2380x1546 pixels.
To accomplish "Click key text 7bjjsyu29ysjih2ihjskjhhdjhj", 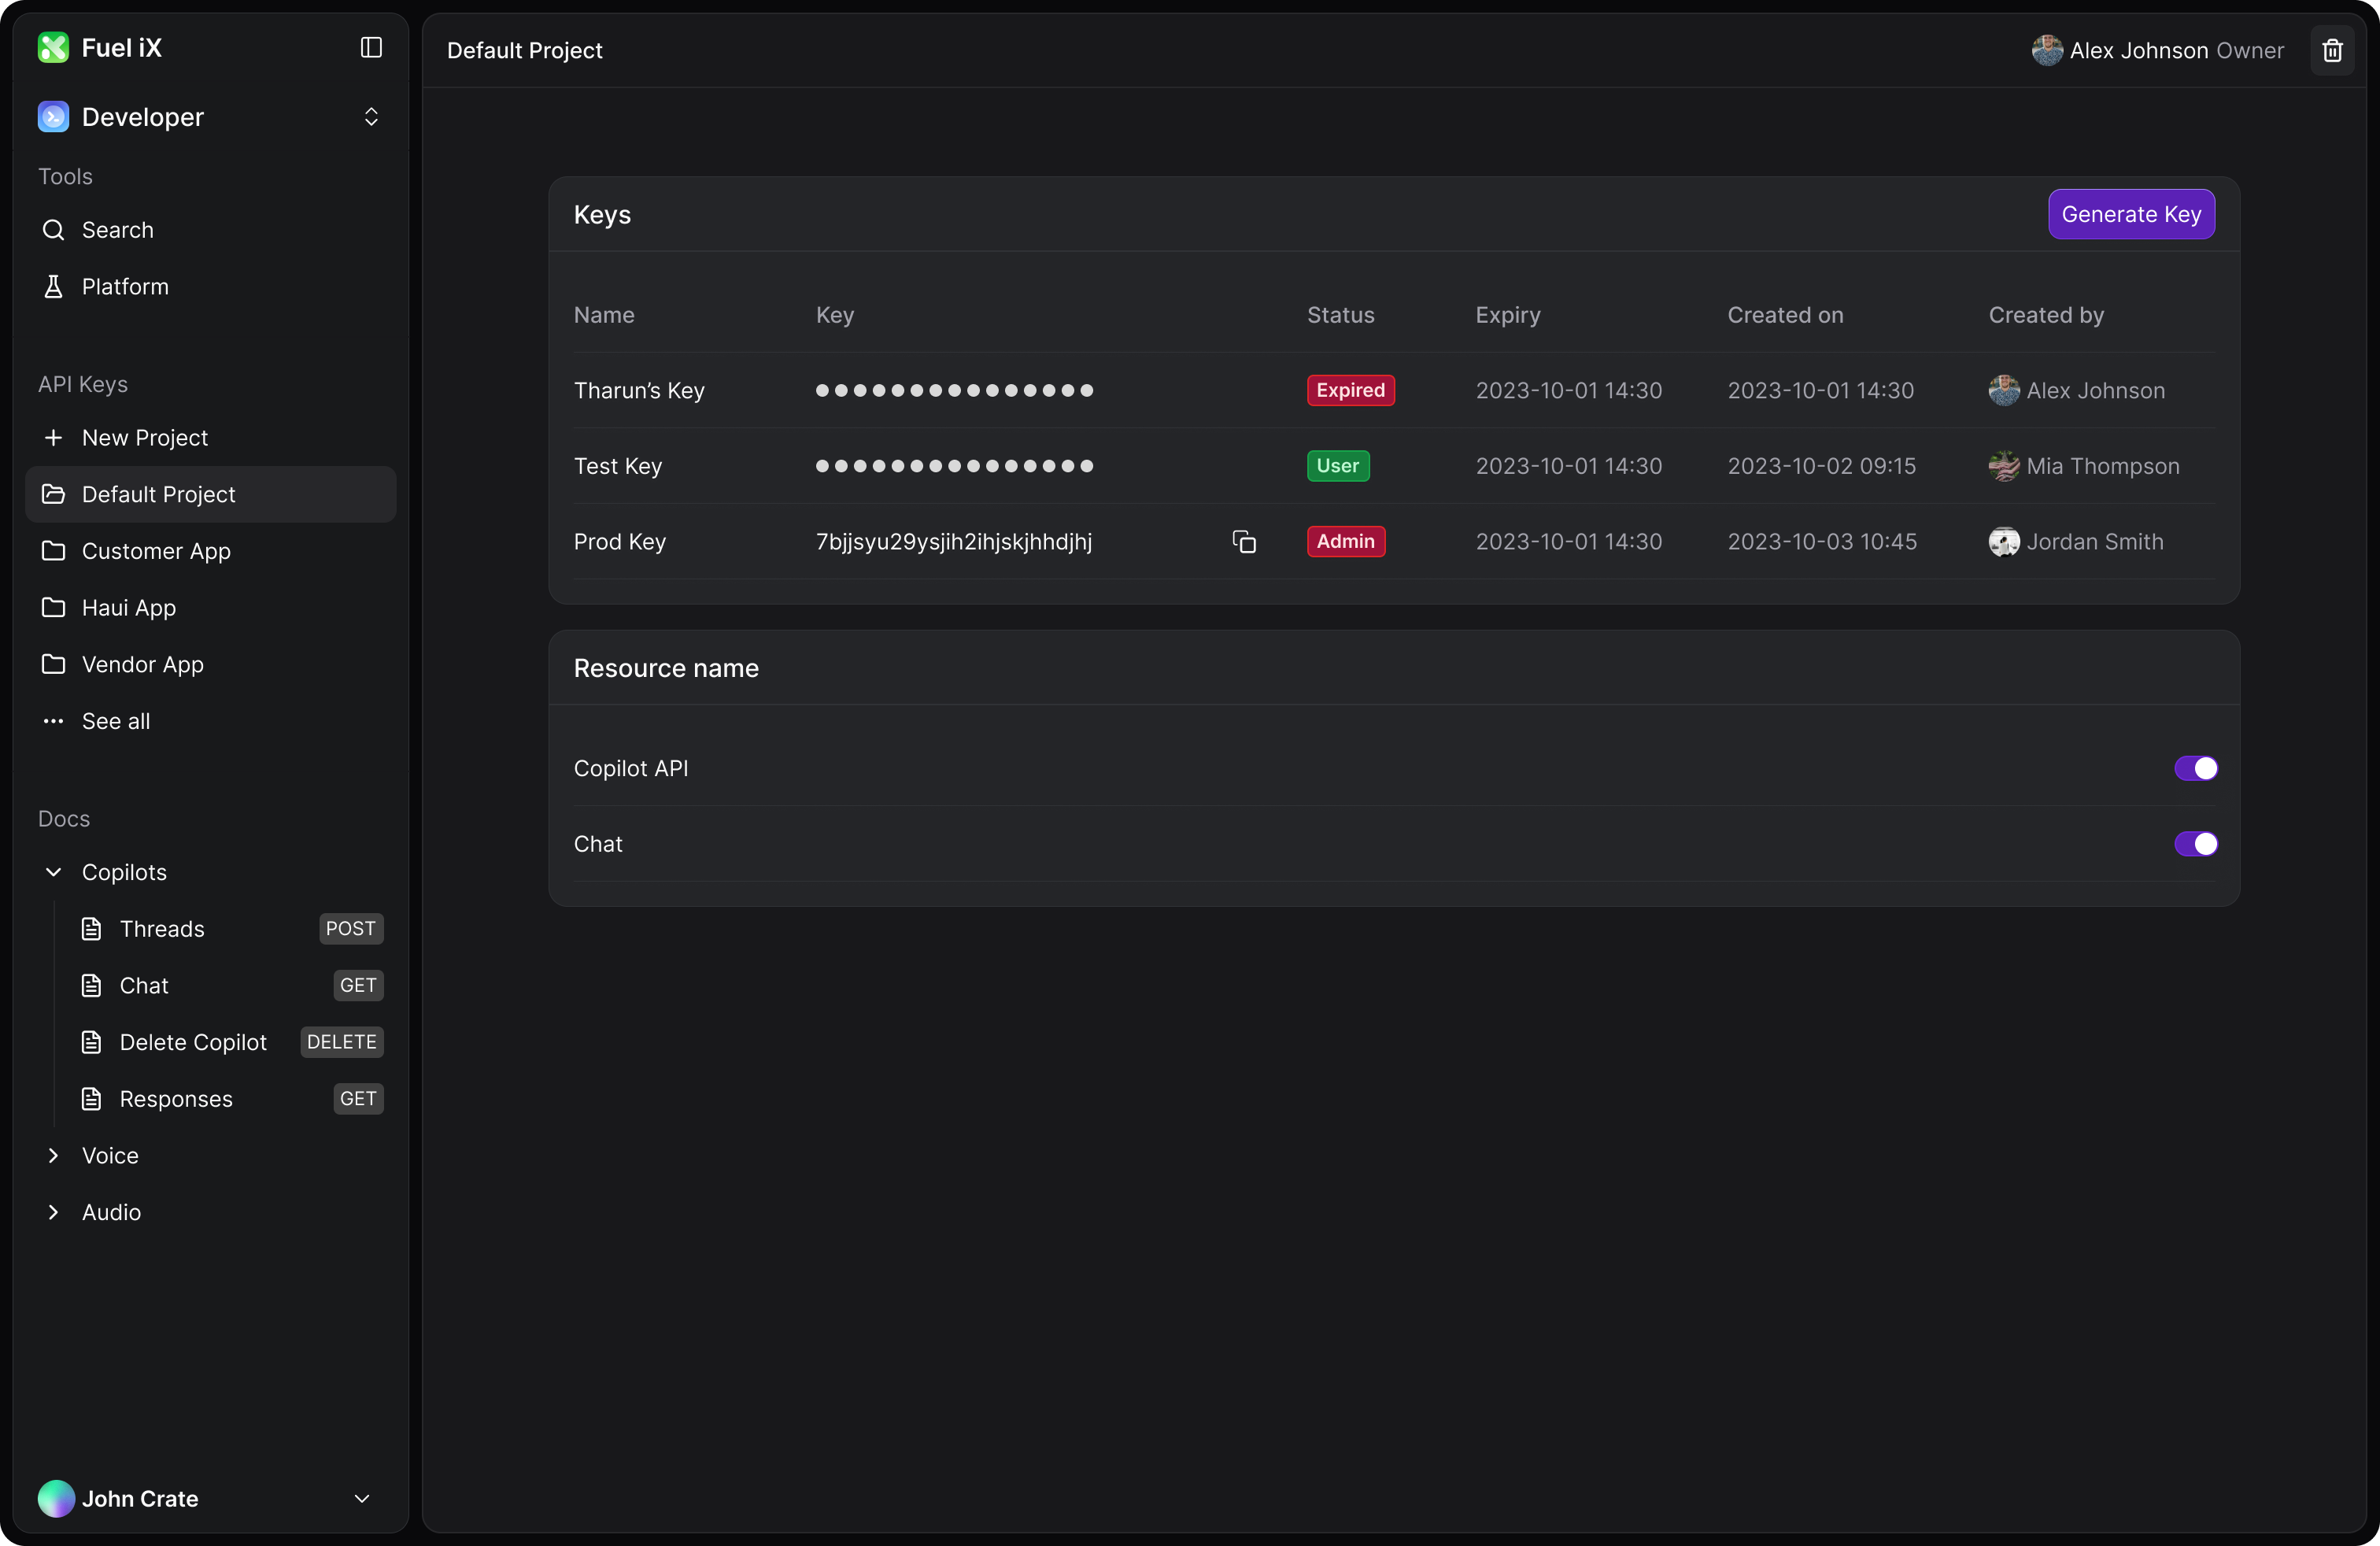I will (954, 542).
